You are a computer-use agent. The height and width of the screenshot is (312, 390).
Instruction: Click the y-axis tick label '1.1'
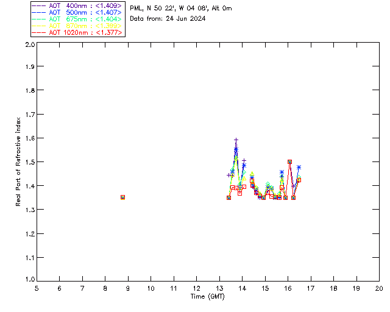(30, 258)
